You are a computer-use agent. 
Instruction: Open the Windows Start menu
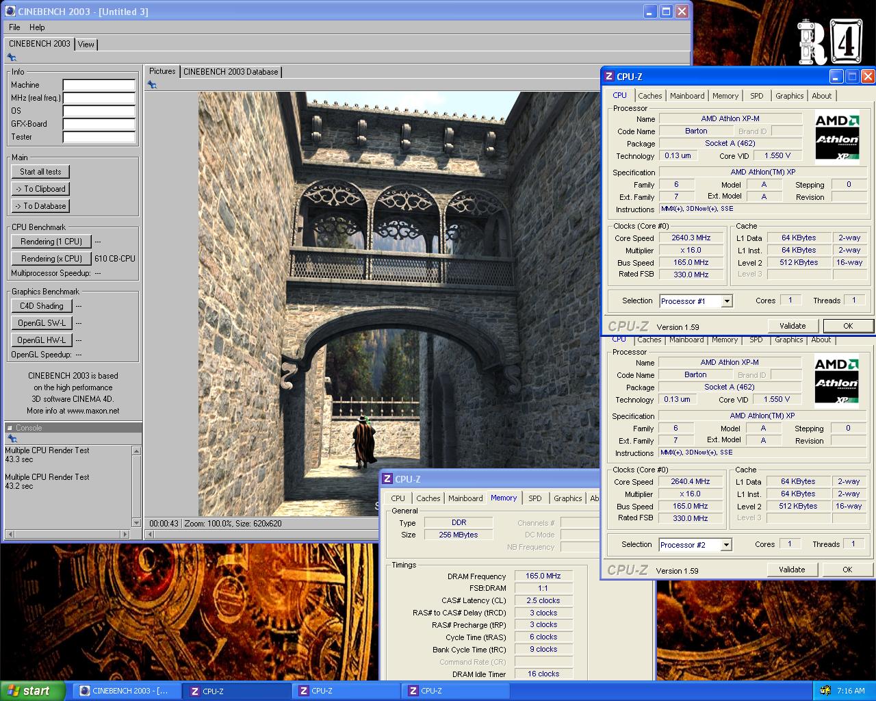click(33, 691)
